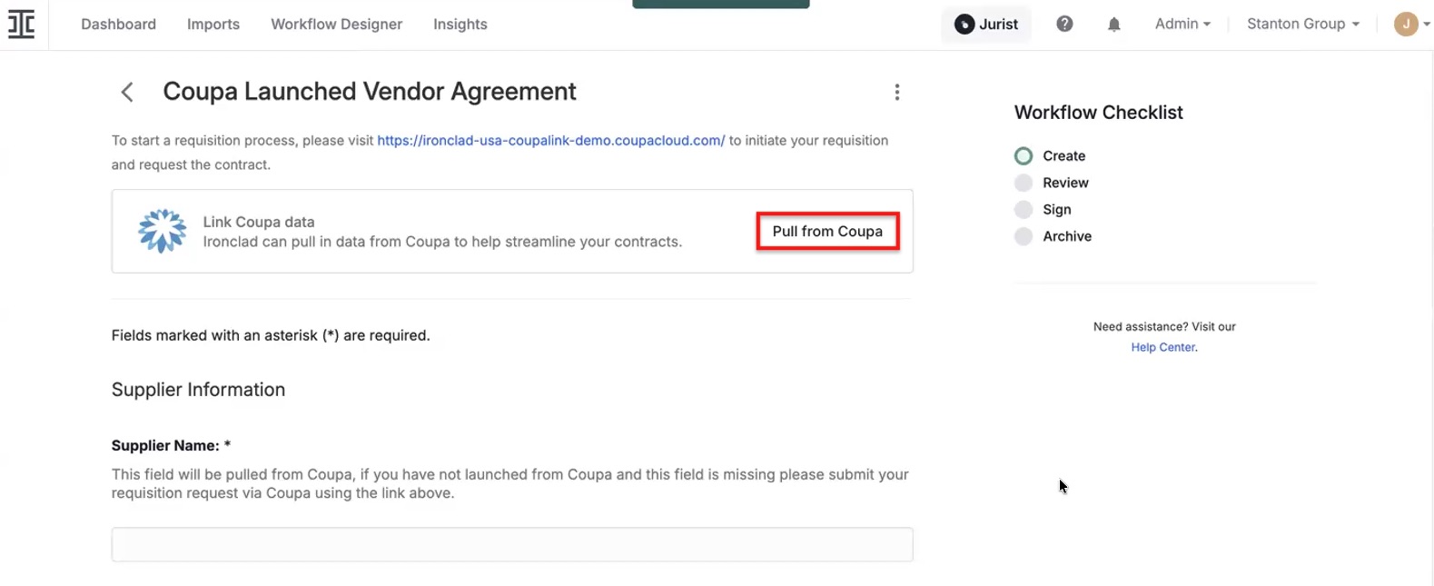The height and width of the screenshot is (586, 1434).
Task: Open the Jurist assistant button
Action: point(986,25)
